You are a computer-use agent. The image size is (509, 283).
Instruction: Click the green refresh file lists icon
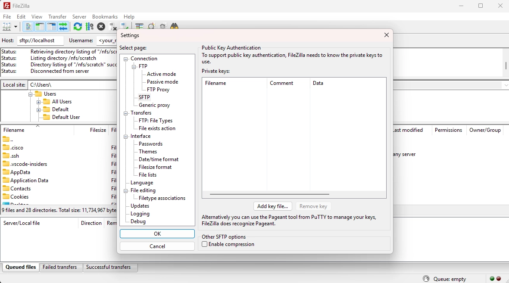78,27
